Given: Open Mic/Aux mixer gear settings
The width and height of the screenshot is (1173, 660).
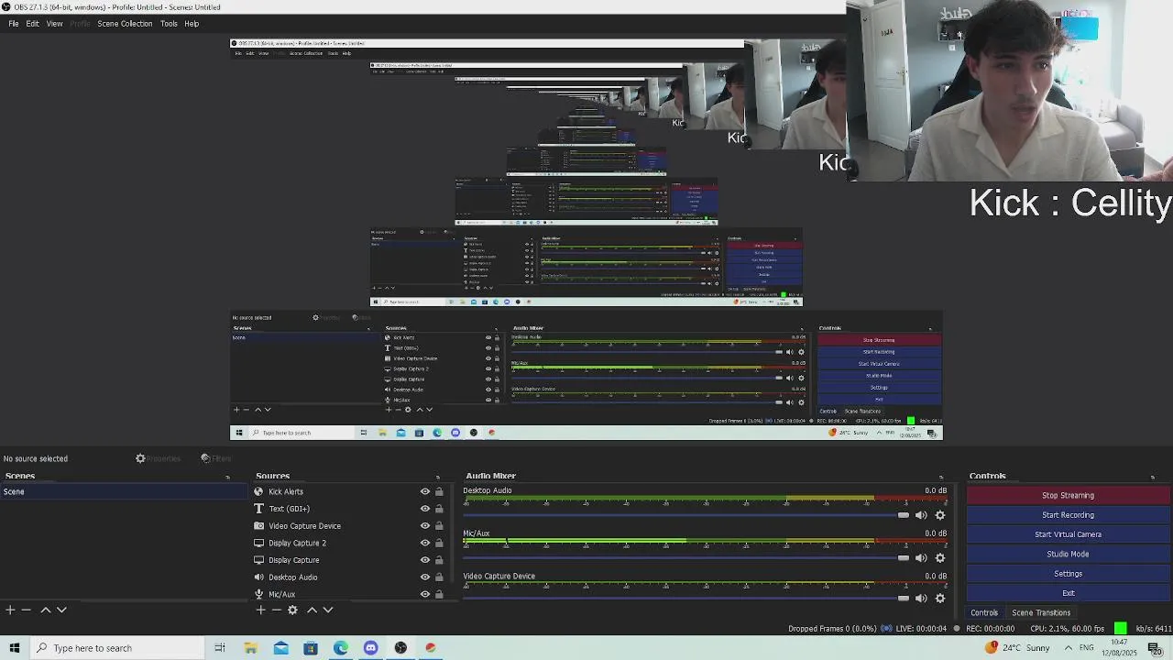Looking at the screenshot, I should [940, 557].
